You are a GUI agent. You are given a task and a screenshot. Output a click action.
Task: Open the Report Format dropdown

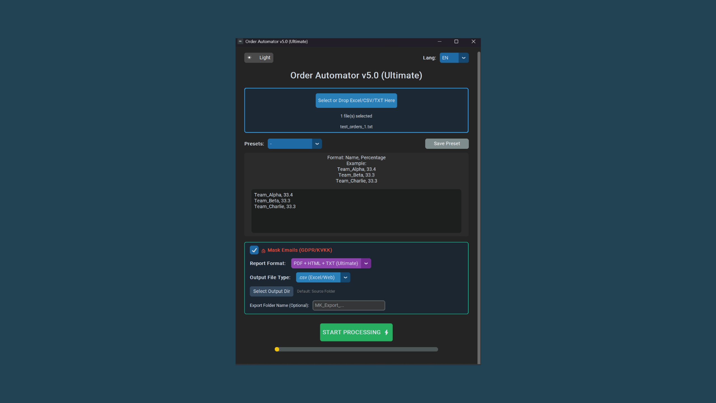[x=331, y=263]
